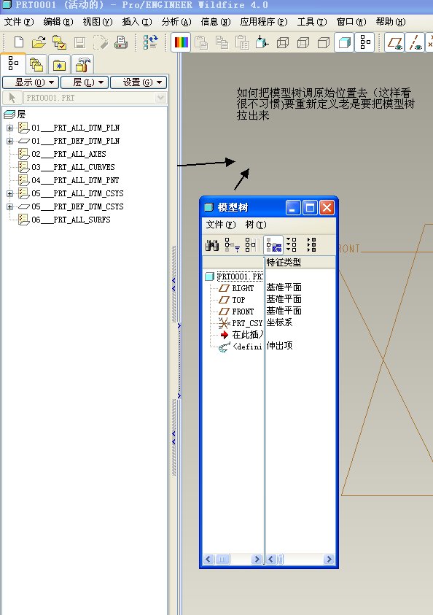Toggle datum axes visibility

point(415,42)
